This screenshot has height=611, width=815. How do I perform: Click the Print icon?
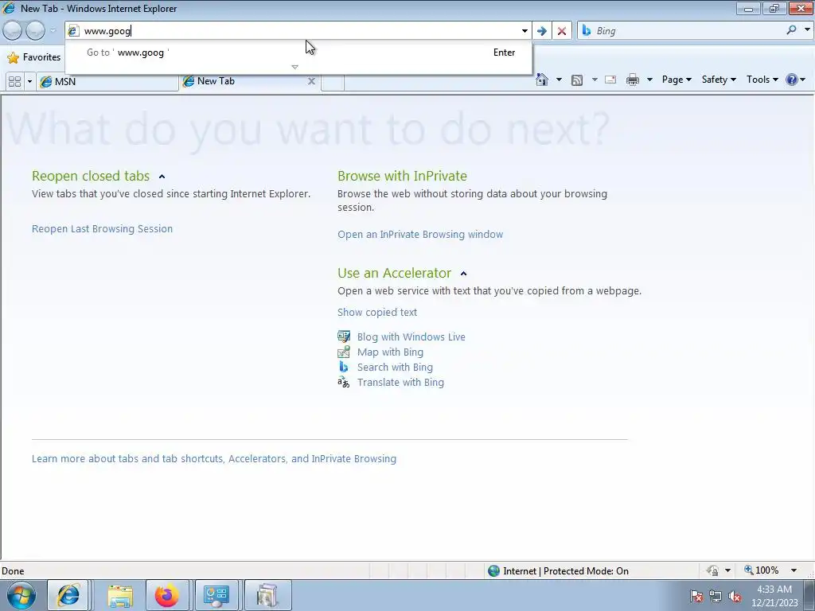(x=633, y=80)
